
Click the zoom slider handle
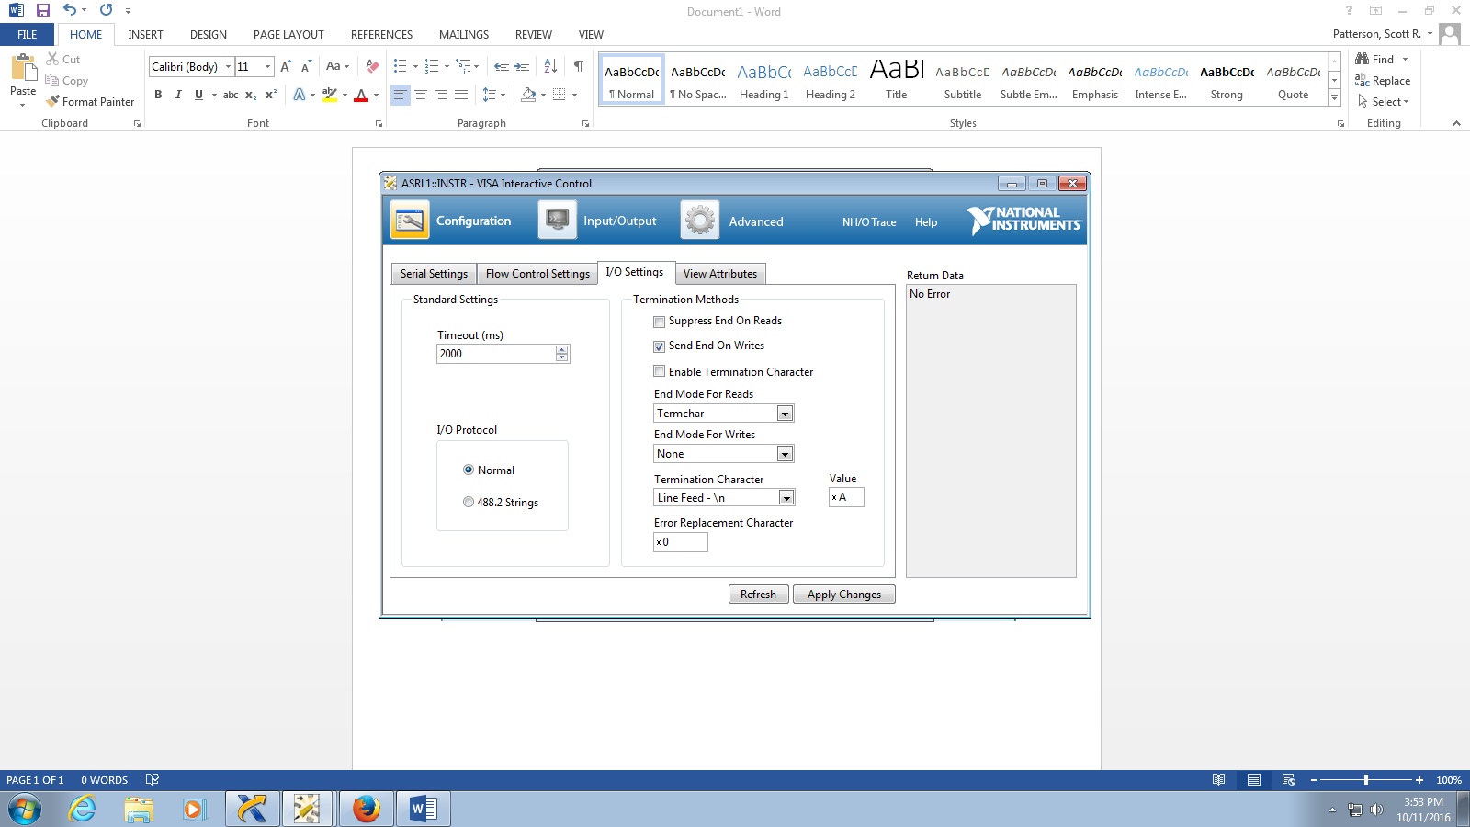(1366, 780)
